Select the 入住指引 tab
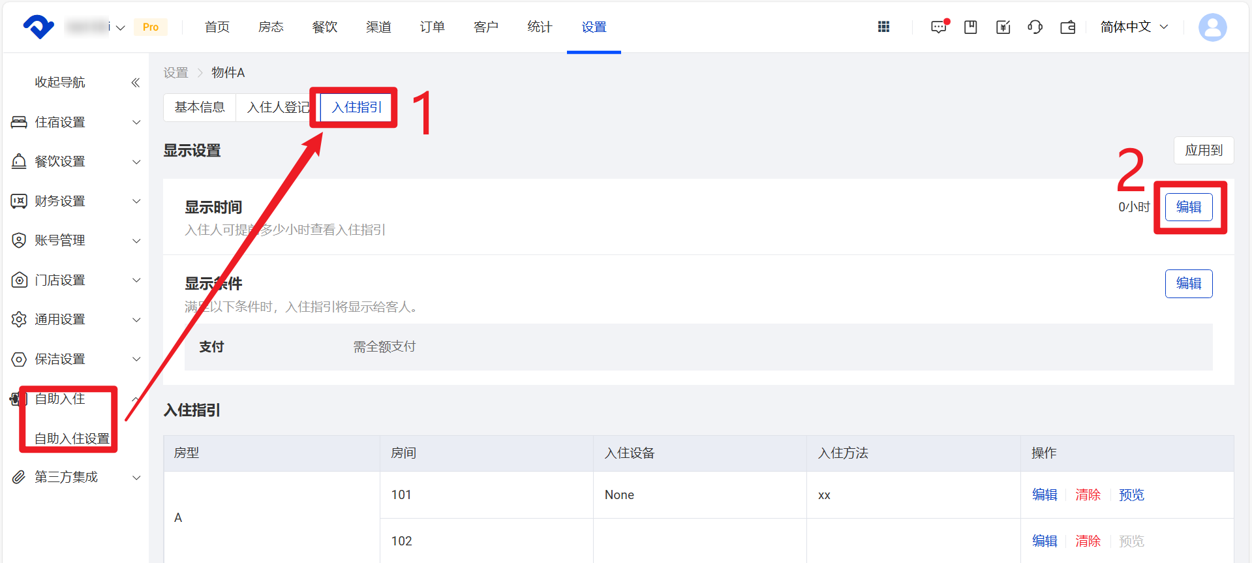 (357, 107)
